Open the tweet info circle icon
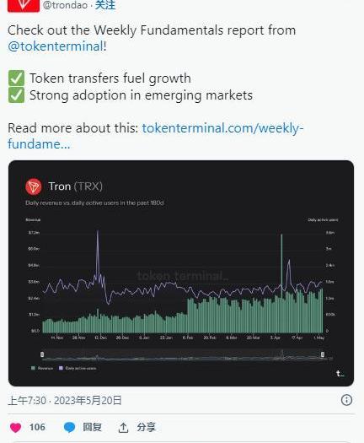The height and width of the screenshot is (443, 364). [346, 400]
